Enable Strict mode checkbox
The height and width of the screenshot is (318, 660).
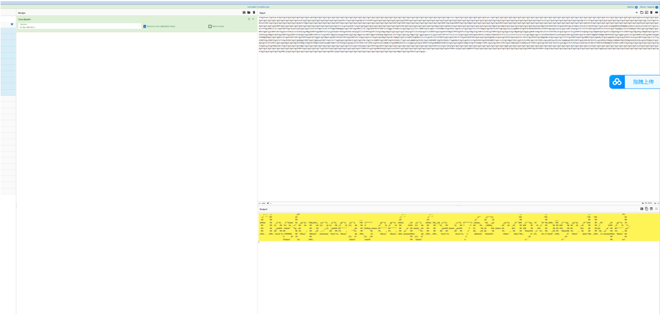point(210,26)
